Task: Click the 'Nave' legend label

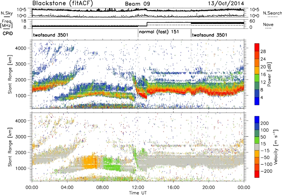Action: tap(268, 24)
